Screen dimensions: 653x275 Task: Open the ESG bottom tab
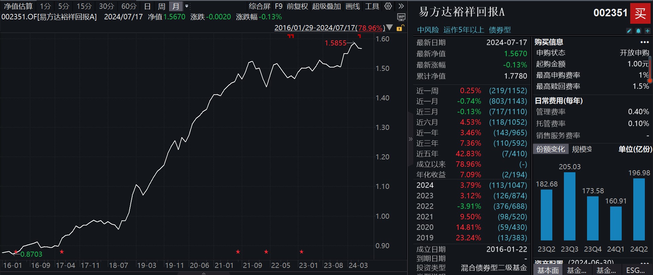[635, 270]
